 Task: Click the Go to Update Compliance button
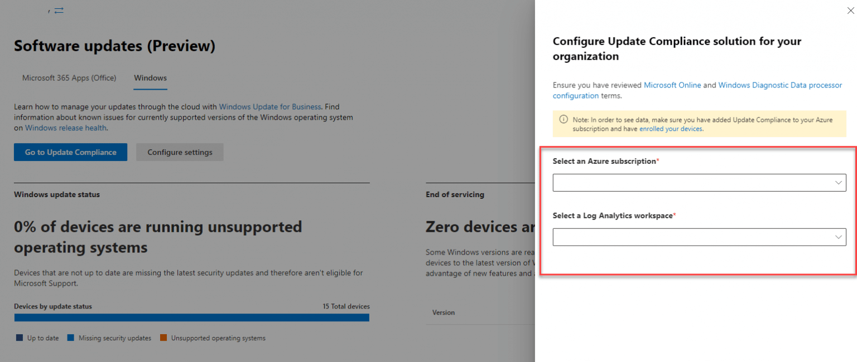(x=70, y=151)
